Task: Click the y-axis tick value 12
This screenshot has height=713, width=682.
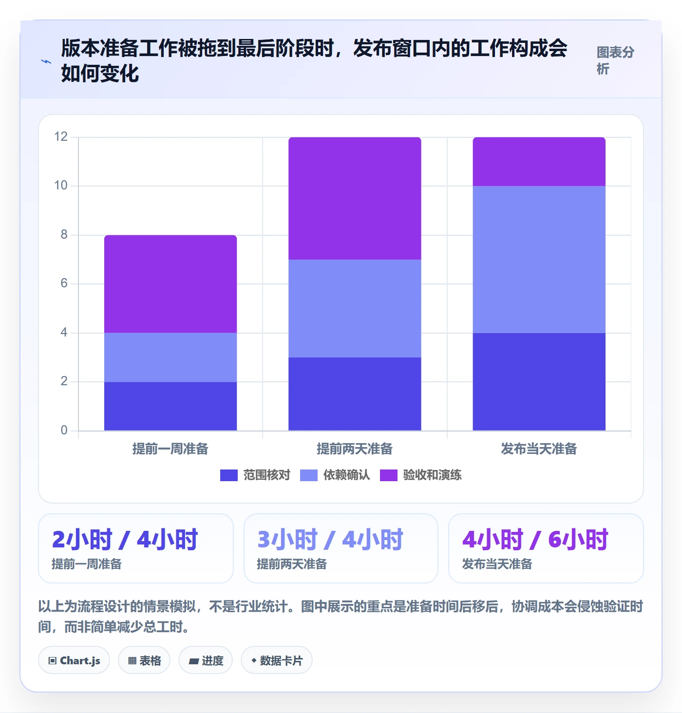Action: pyautogui.click(x=61, y=136)
